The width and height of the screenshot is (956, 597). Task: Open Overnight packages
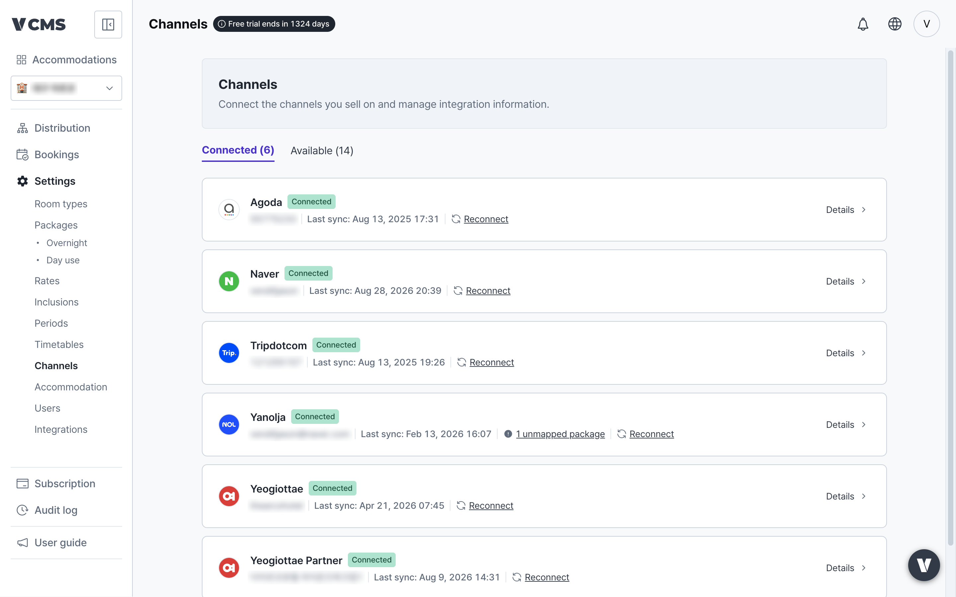67,243
